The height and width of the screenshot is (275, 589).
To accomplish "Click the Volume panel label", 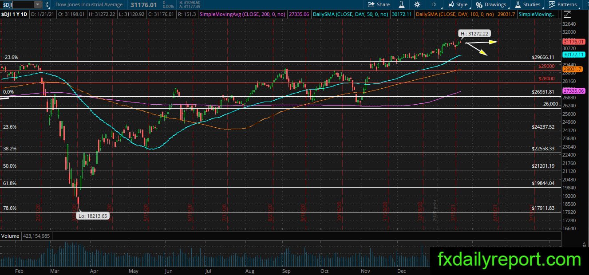I will (9, 236).
